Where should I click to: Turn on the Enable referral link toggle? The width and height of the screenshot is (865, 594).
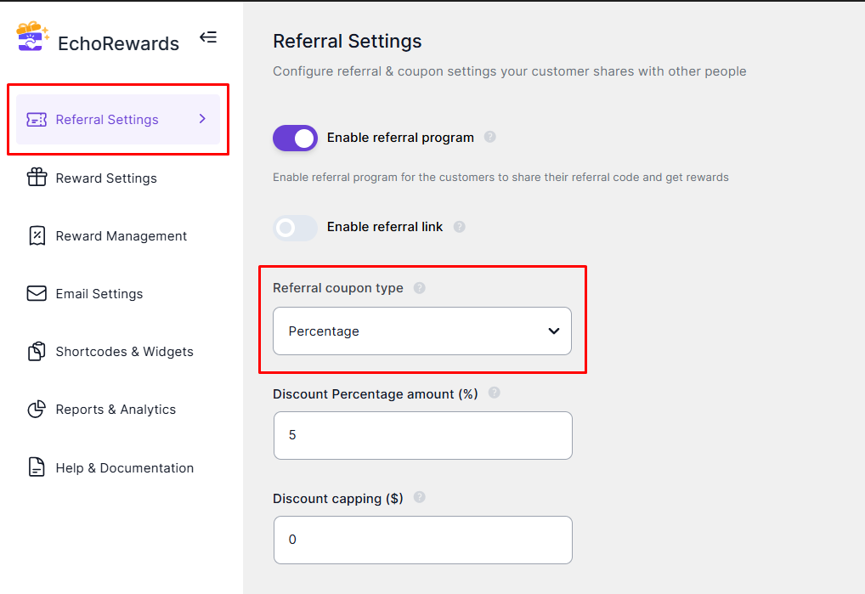click(x=295, y=227)
